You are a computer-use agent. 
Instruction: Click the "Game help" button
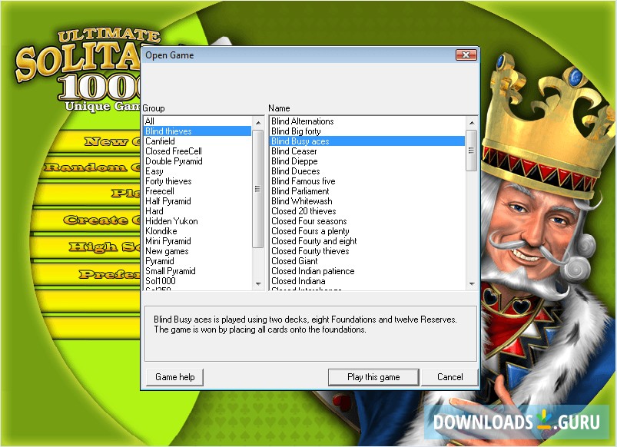(x=174, y=377)
